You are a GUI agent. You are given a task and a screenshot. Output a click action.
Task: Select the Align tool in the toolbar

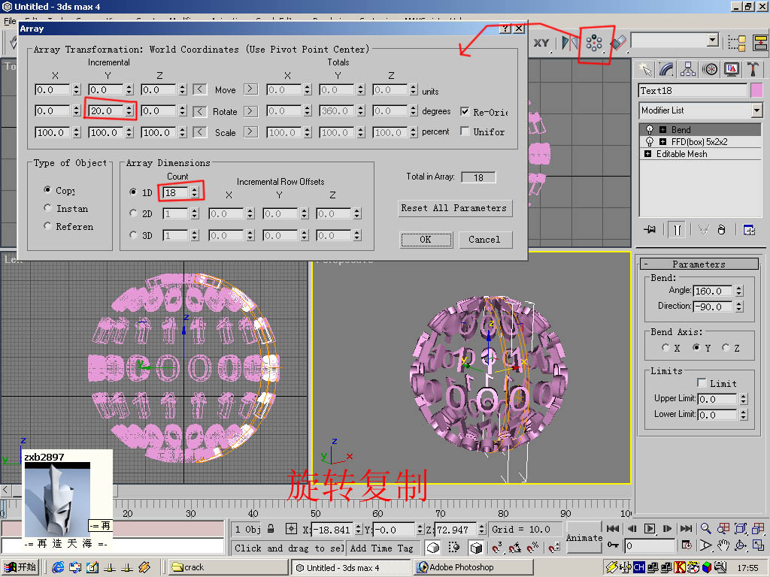[x=619, y=43]
